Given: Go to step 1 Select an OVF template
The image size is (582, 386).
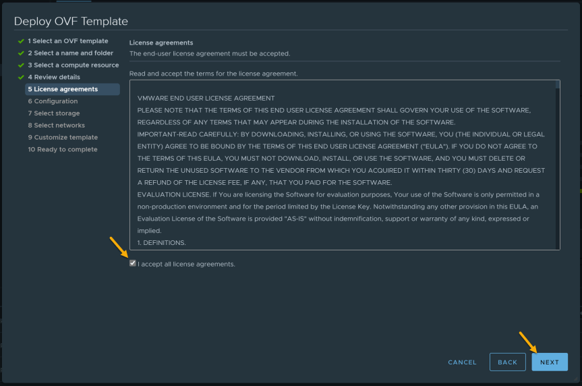Looking at the screenshot, I should tap(68, 41).
